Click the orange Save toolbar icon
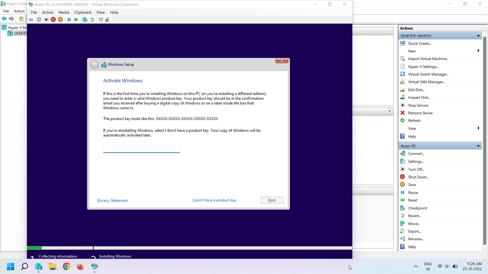 tap(60, 19)
